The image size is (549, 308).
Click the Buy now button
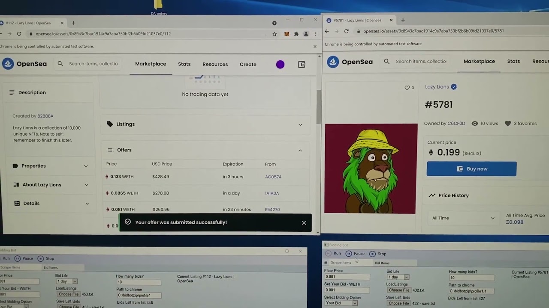point(471,169)
